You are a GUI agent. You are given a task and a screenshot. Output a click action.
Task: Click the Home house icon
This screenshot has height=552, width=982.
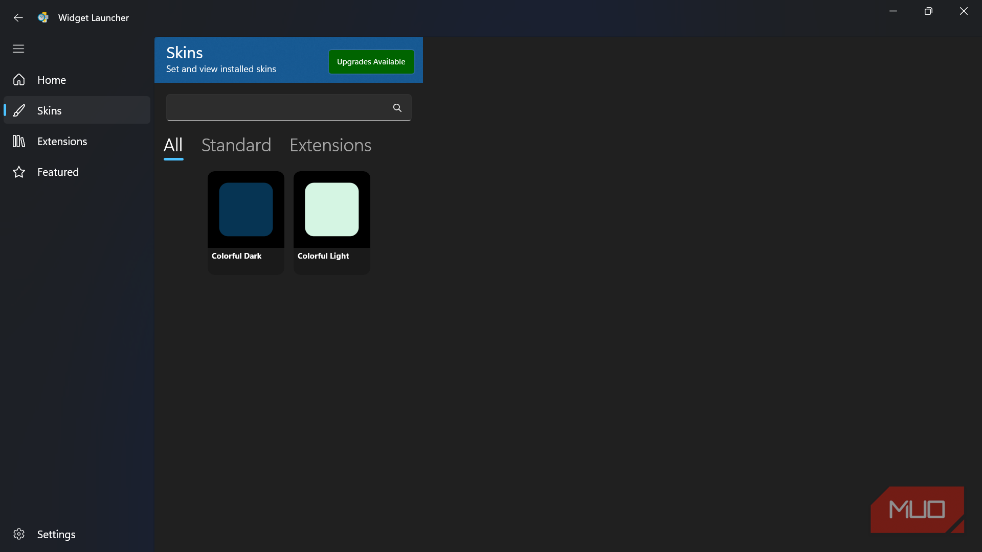[19, 80]
